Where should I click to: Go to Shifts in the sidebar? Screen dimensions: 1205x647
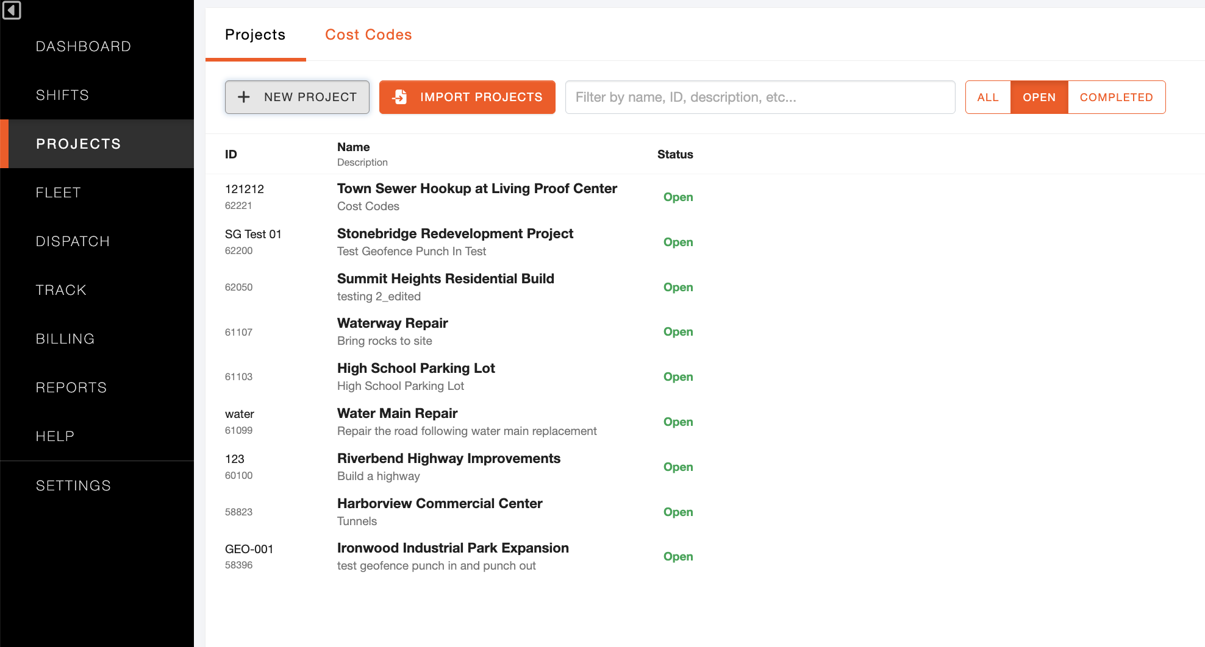point(62,95)
